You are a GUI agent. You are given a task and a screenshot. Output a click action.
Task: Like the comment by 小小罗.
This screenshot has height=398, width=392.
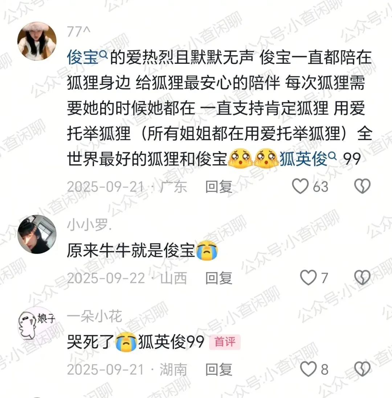pos(308,278)
